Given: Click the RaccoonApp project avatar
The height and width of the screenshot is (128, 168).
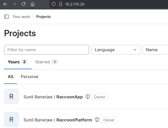Looking at the screenshot, I should (x=11, y=96).
